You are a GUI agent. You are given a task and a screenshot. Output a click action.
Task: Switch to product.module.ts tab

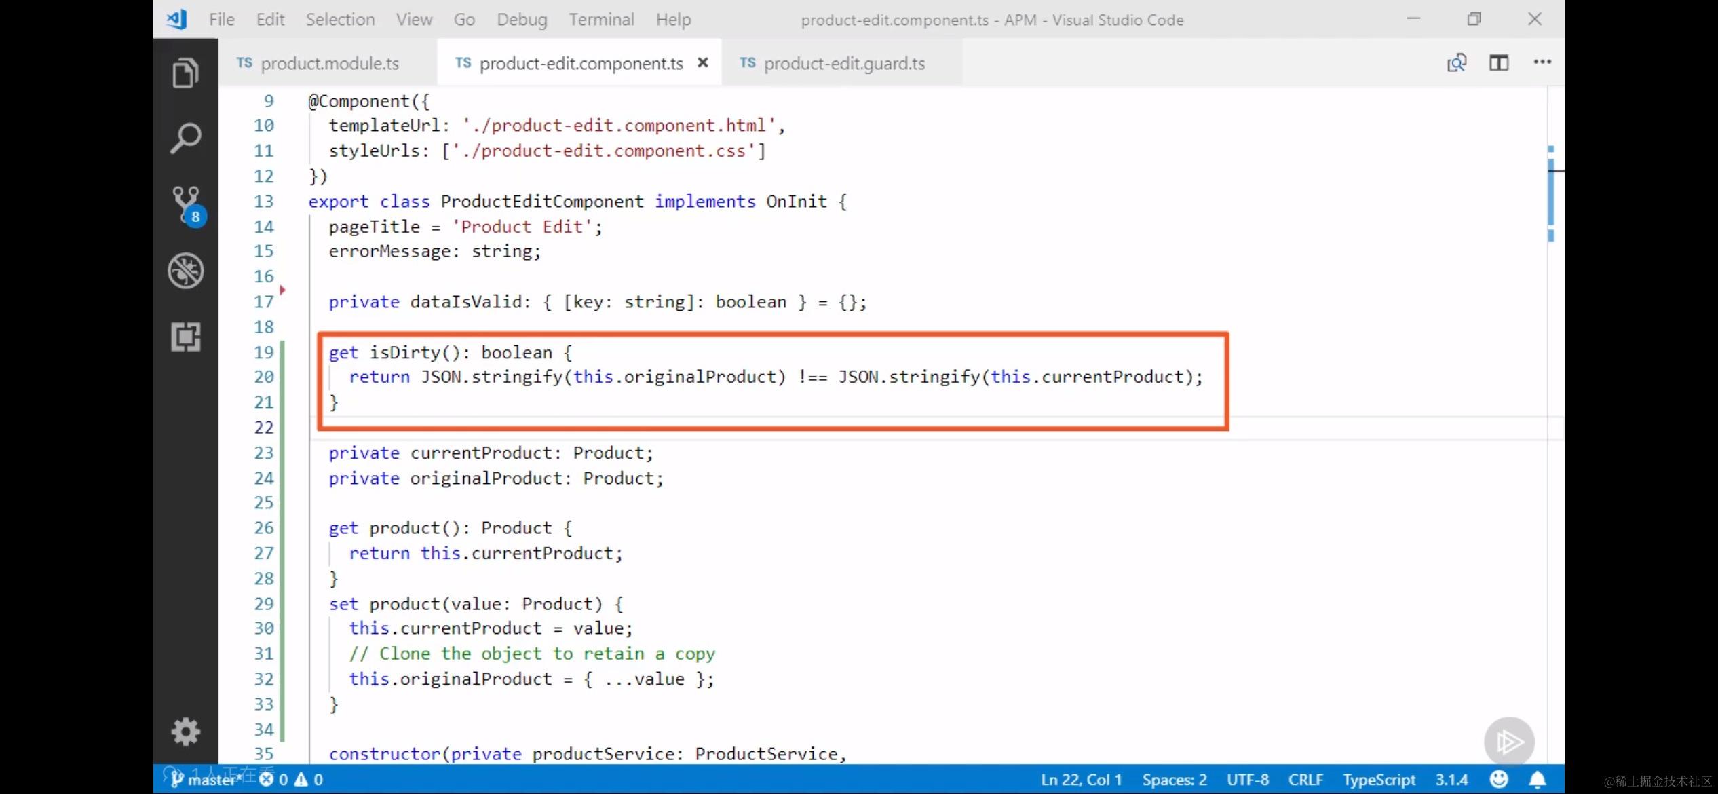pyautogui.click(x=329, y=63)
